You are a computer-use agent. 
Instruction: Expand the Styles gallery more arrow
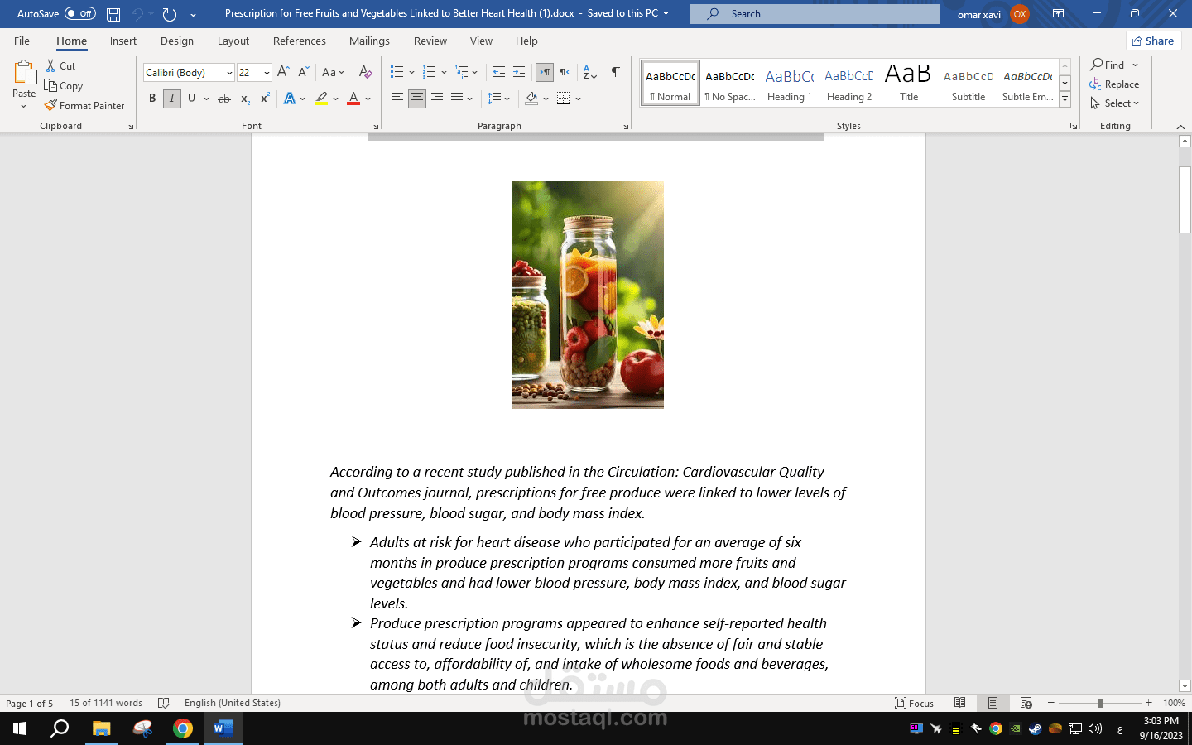1065,99
